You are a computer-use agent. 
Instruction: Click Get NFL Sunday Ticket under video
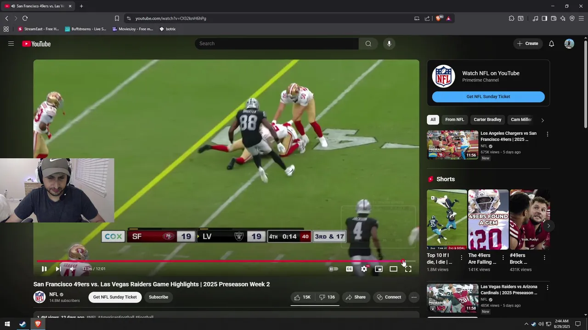(x=115, y=297)
